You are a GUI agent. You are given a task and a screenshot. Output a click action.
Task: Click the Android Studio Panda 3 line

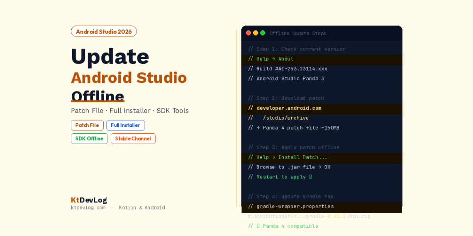pyautogui.click(x=286, y=79)
